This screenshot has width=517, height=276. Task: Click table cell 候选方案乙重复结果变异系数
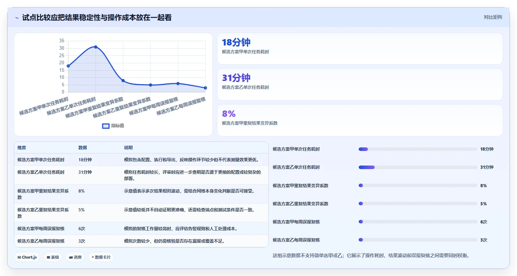(44, 213)
